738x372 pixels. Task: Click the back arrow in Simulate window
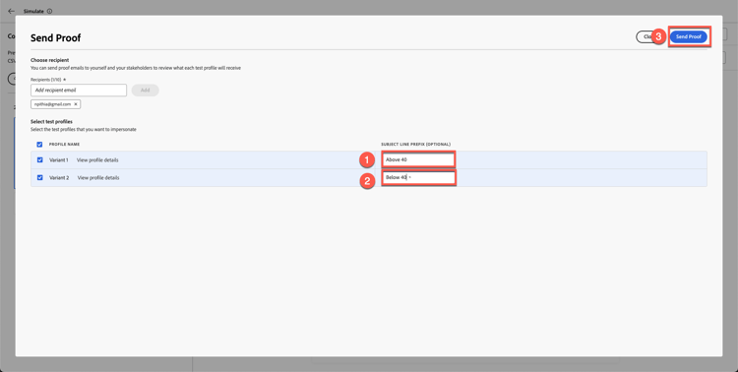point(12,11)
